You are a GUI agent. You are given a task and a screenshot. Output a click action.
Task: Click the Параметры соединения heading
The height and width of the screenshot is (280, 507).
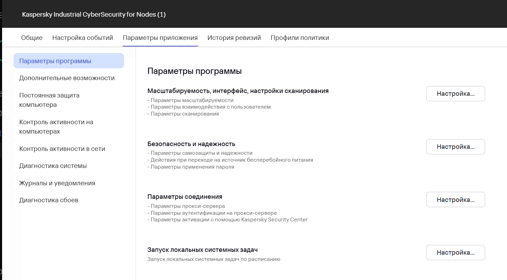point(185,197)
